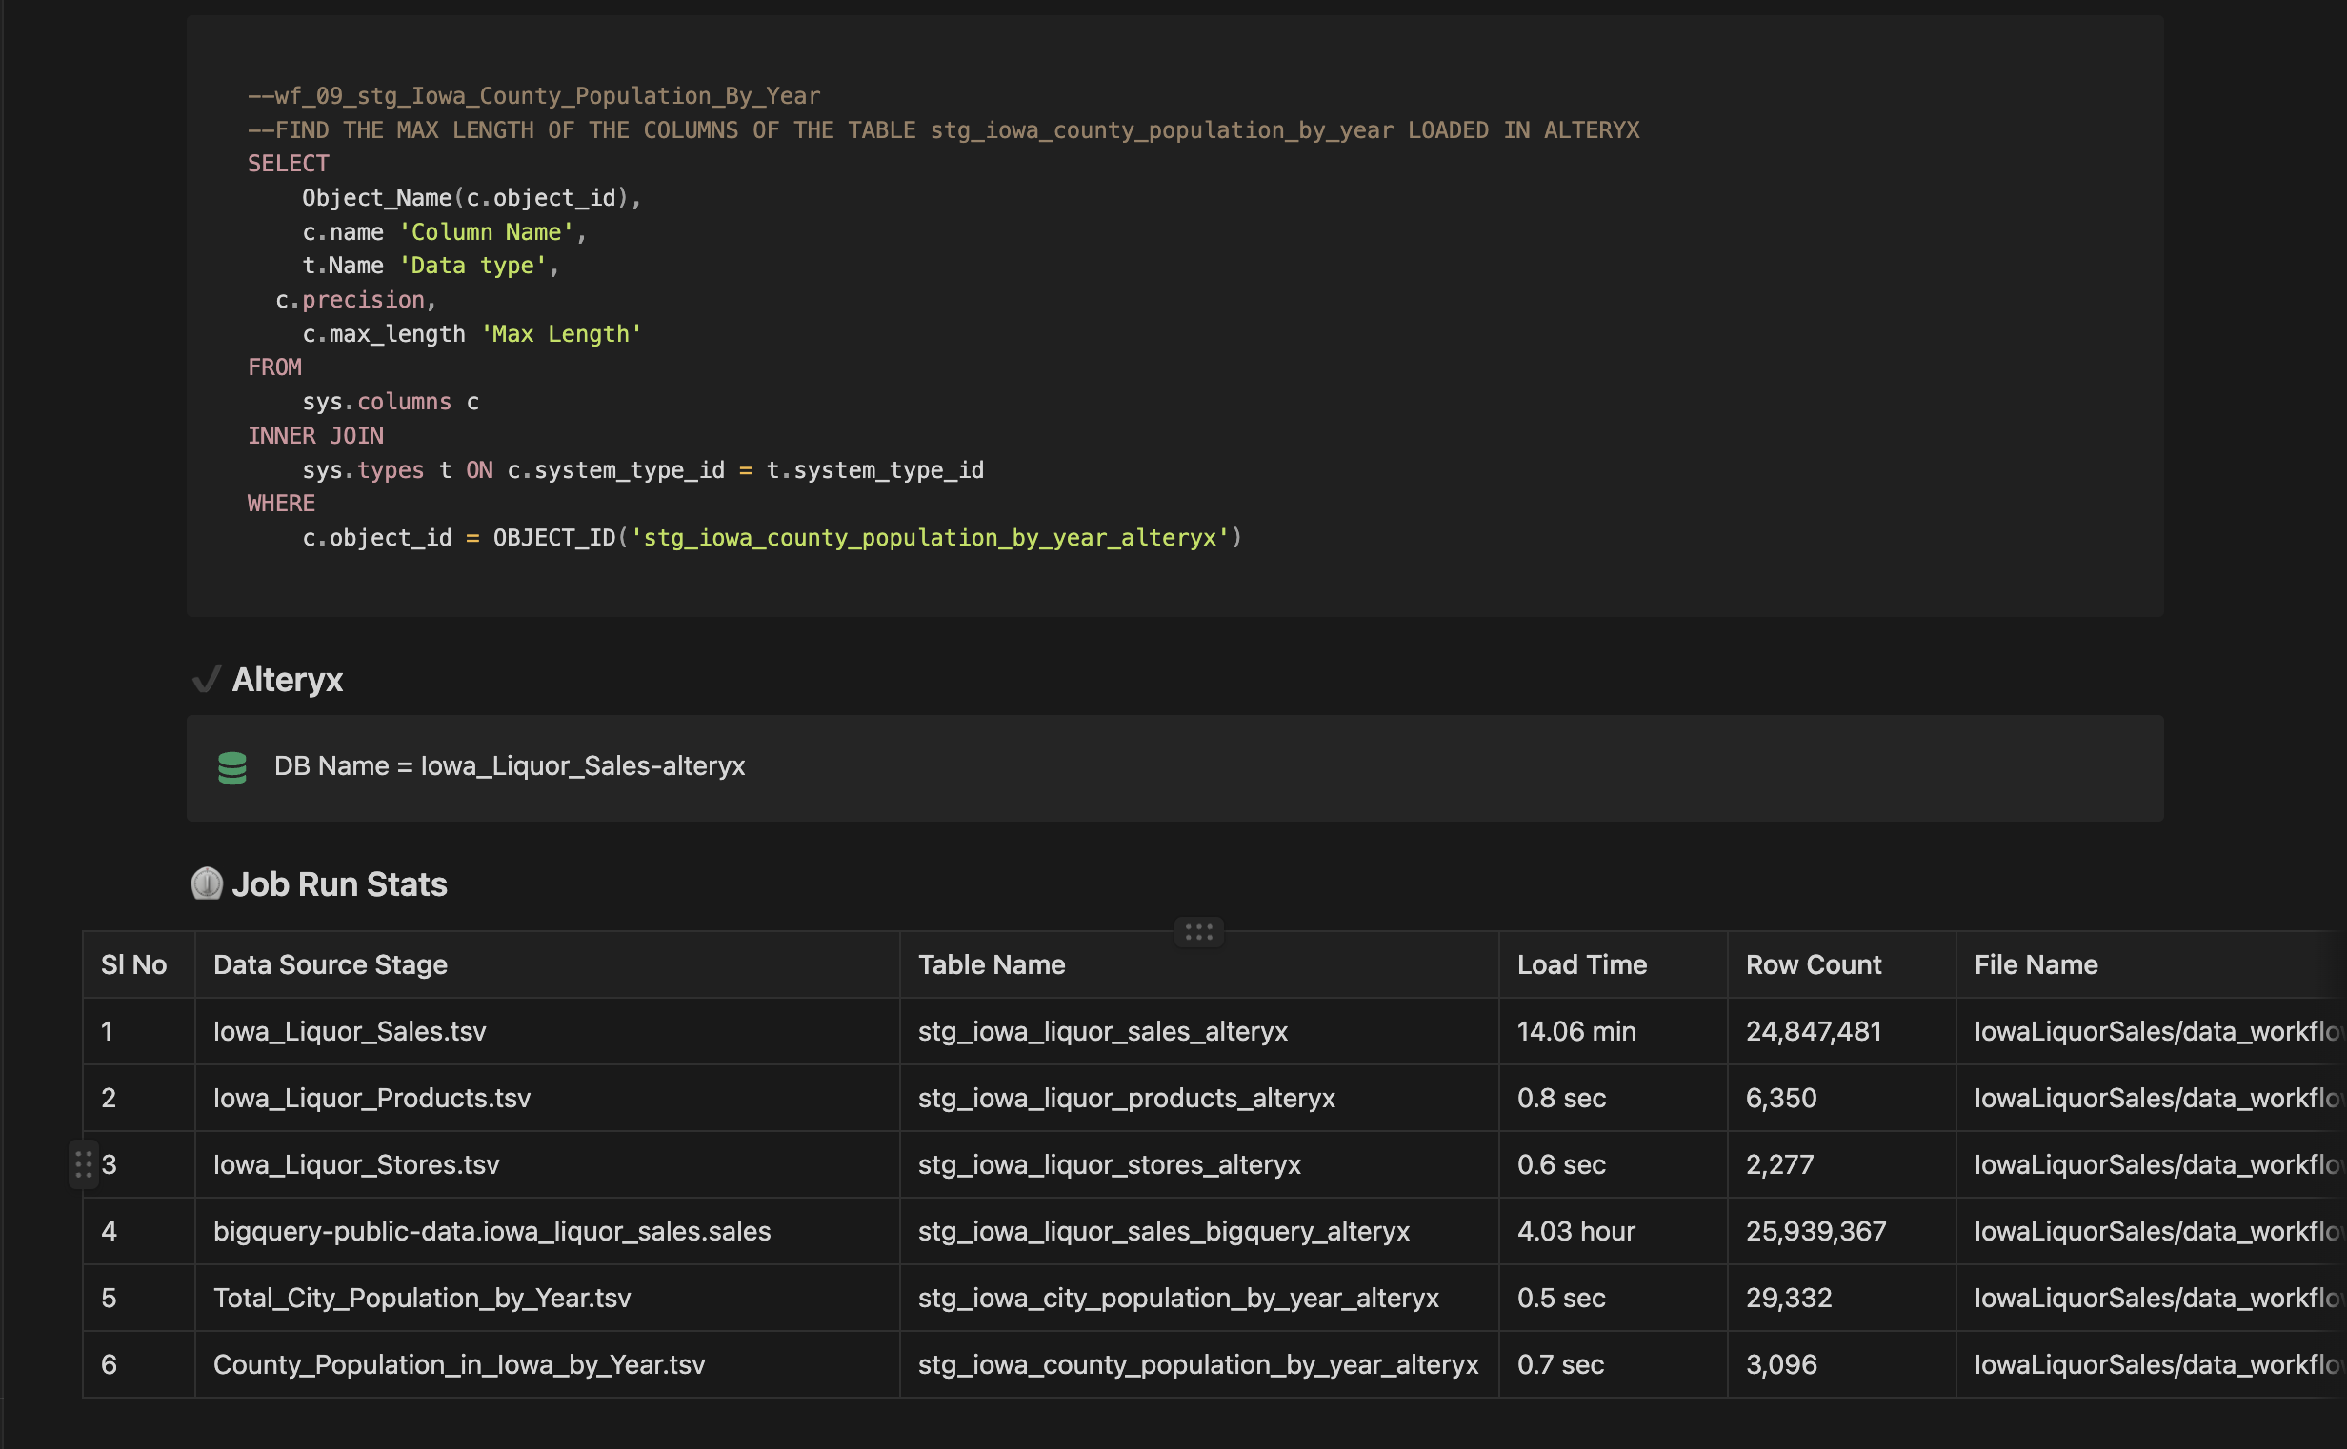Click the --wf_09_stg_Iowa_County_Population_By_Year comment line
The height and width of the screenshot is (1449, 2347).
click(534, 96)
